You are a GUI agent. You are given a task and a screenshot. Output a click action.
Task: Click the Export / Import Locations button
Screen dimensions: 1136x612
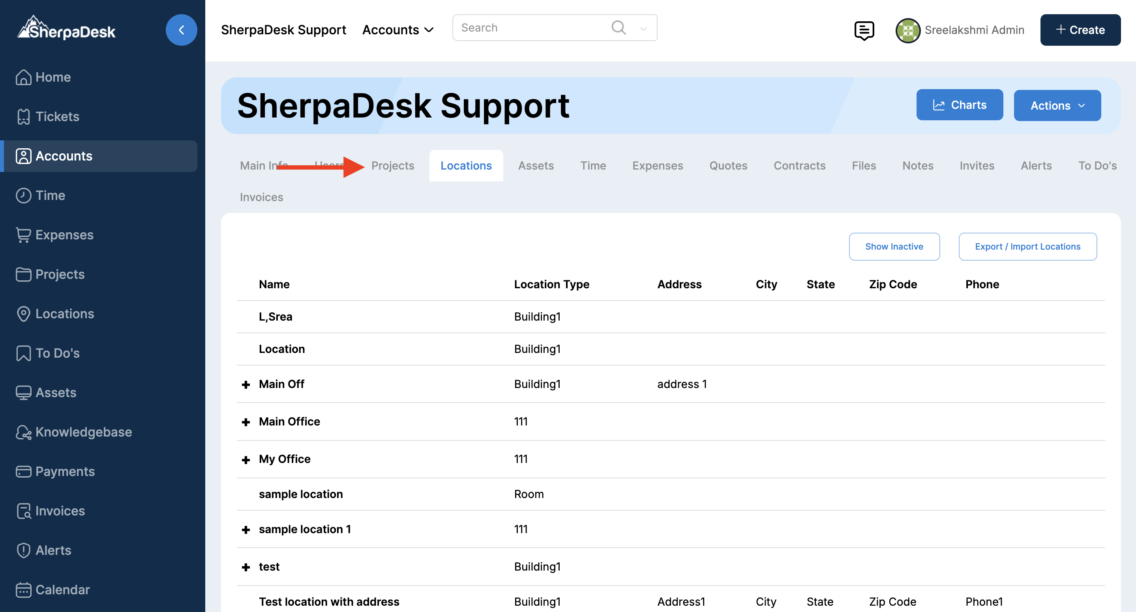click(1027, 246)
